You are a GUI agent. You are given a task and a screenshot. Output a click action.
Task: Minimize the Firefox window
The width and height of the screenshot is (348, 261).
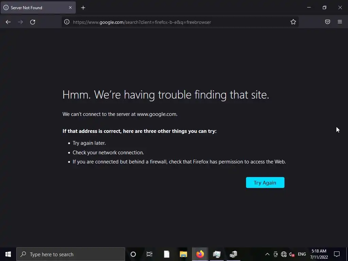point(309,7)
